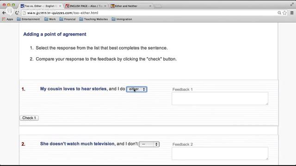Viewport: 296px width, 166px height.
Task: Click inside the Feedback 2 text box
Action: 220,154
